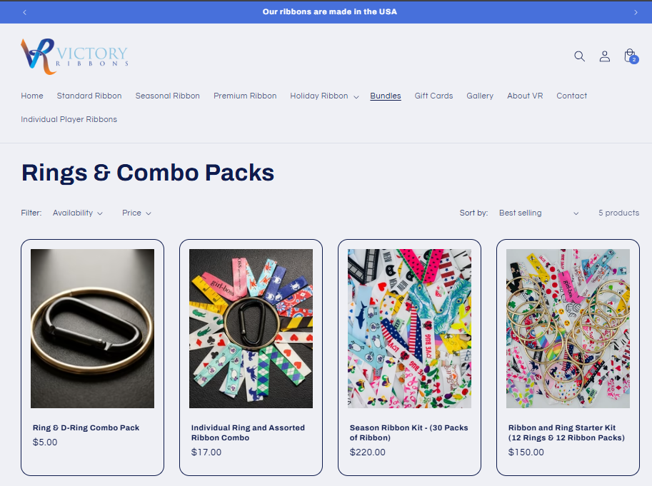652x486 pixels.
Task: Click the account login person icon
Action: tap(605, 56)
